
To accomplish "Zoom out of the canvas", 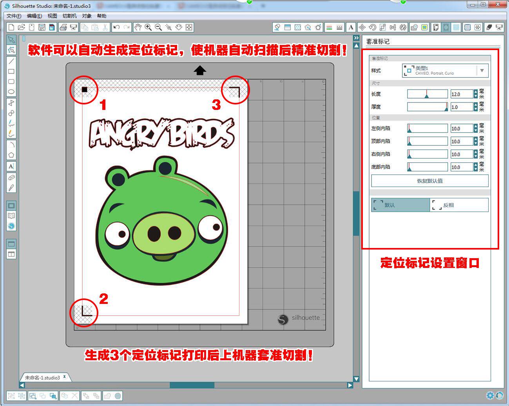I will tap(158, 27).
